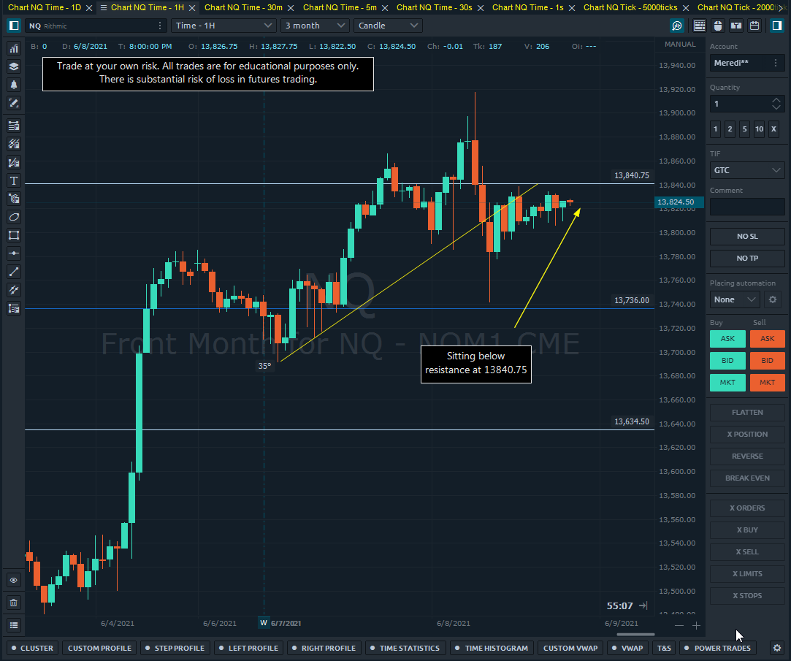This screenshot has height=661, width=791.
Task: Open the placing automation None dropdown
Action: (735, 299)
